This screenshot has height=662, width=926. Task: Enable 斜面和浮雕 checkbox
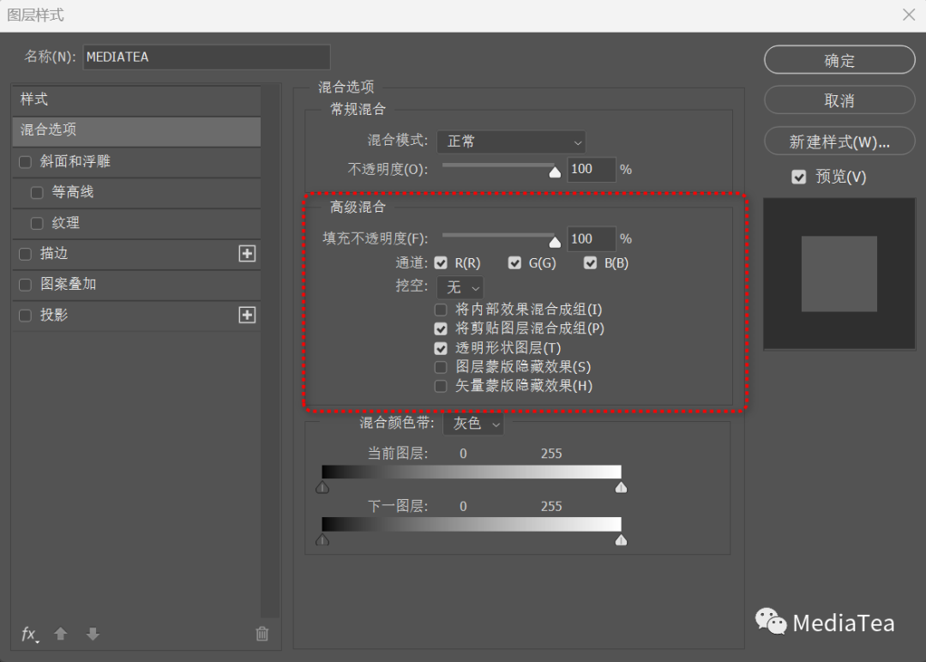[x=26, y=162]
